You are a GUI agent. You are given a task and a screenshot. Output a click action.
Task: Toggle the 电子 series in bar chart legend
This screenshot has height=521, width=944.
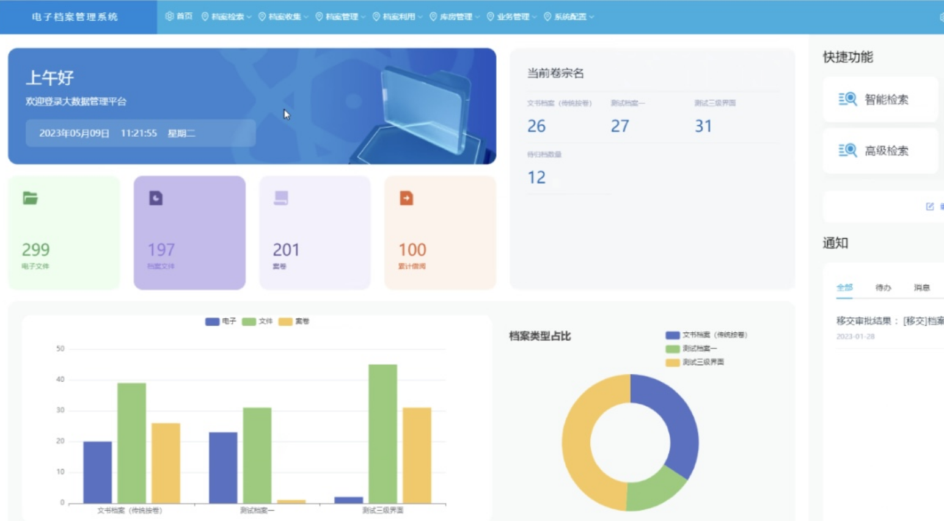[221, 321]
